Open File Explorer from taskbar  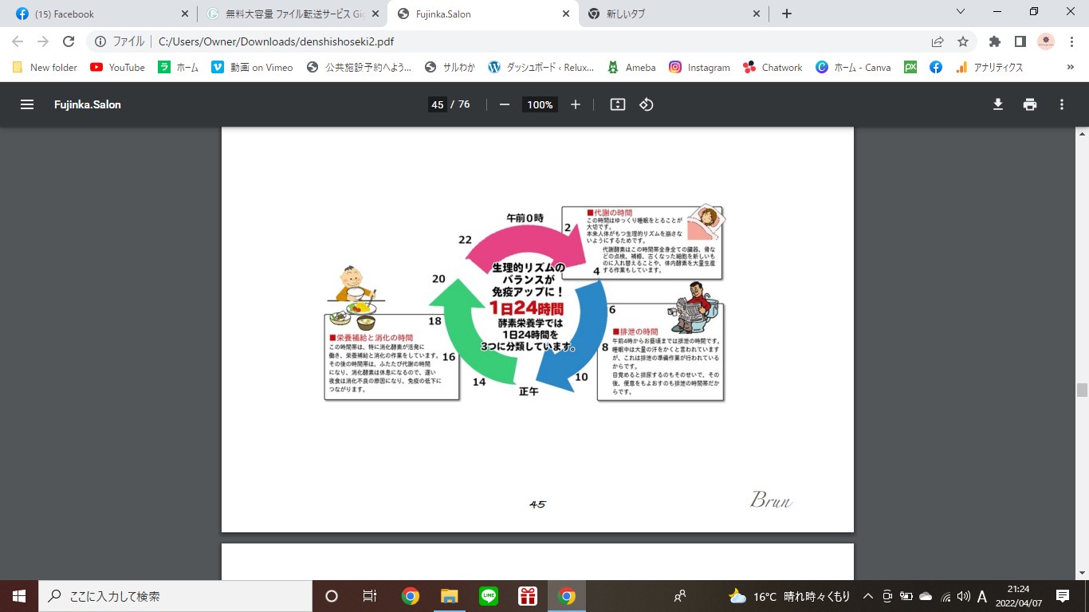(450, 596)
